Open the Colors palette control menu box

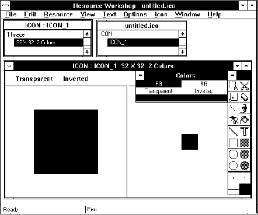(x=140, y=75)
